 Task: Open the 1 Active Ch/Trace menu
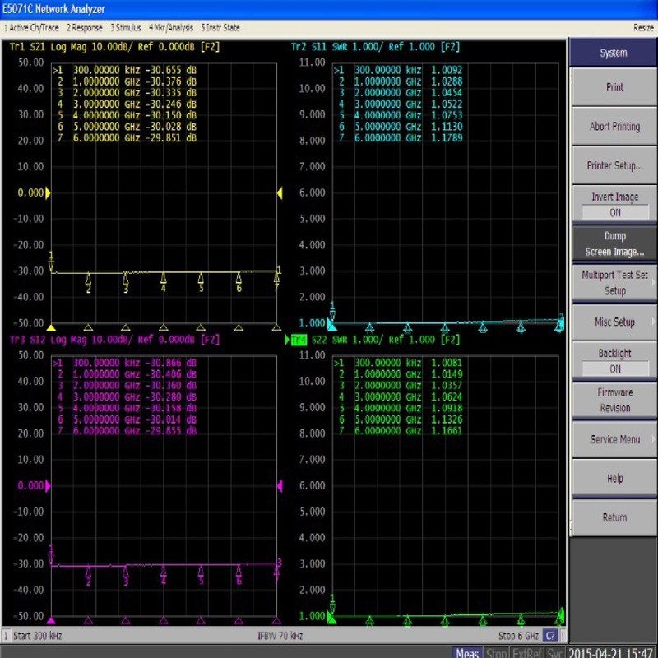click(x=31, y=28)
